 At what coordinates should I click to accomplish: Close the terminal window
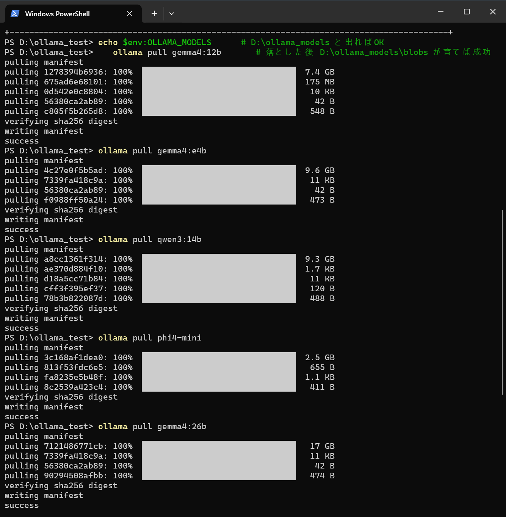pos(493,12)
